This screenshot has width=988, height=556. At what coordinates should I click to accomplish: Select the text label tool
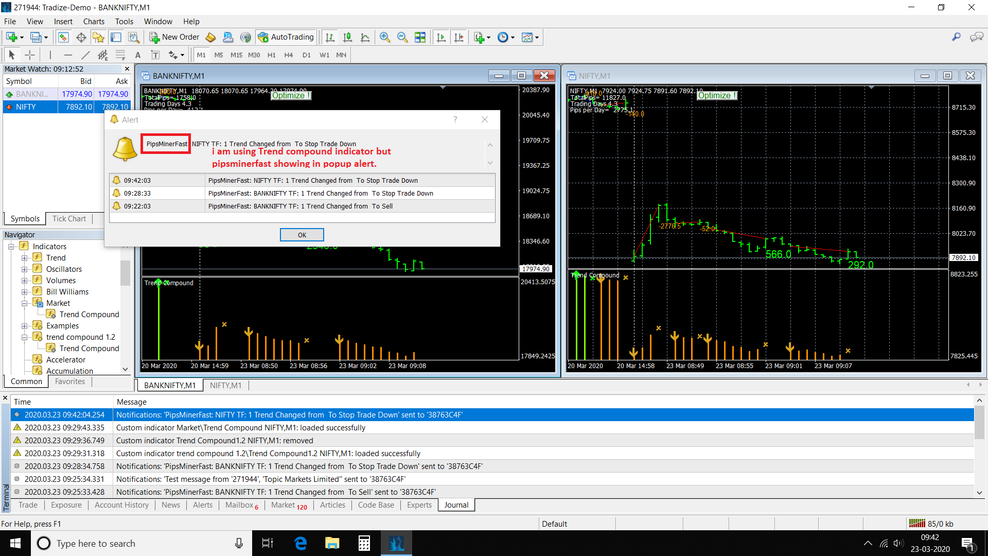pyautogui.click(x=137, y=55)
